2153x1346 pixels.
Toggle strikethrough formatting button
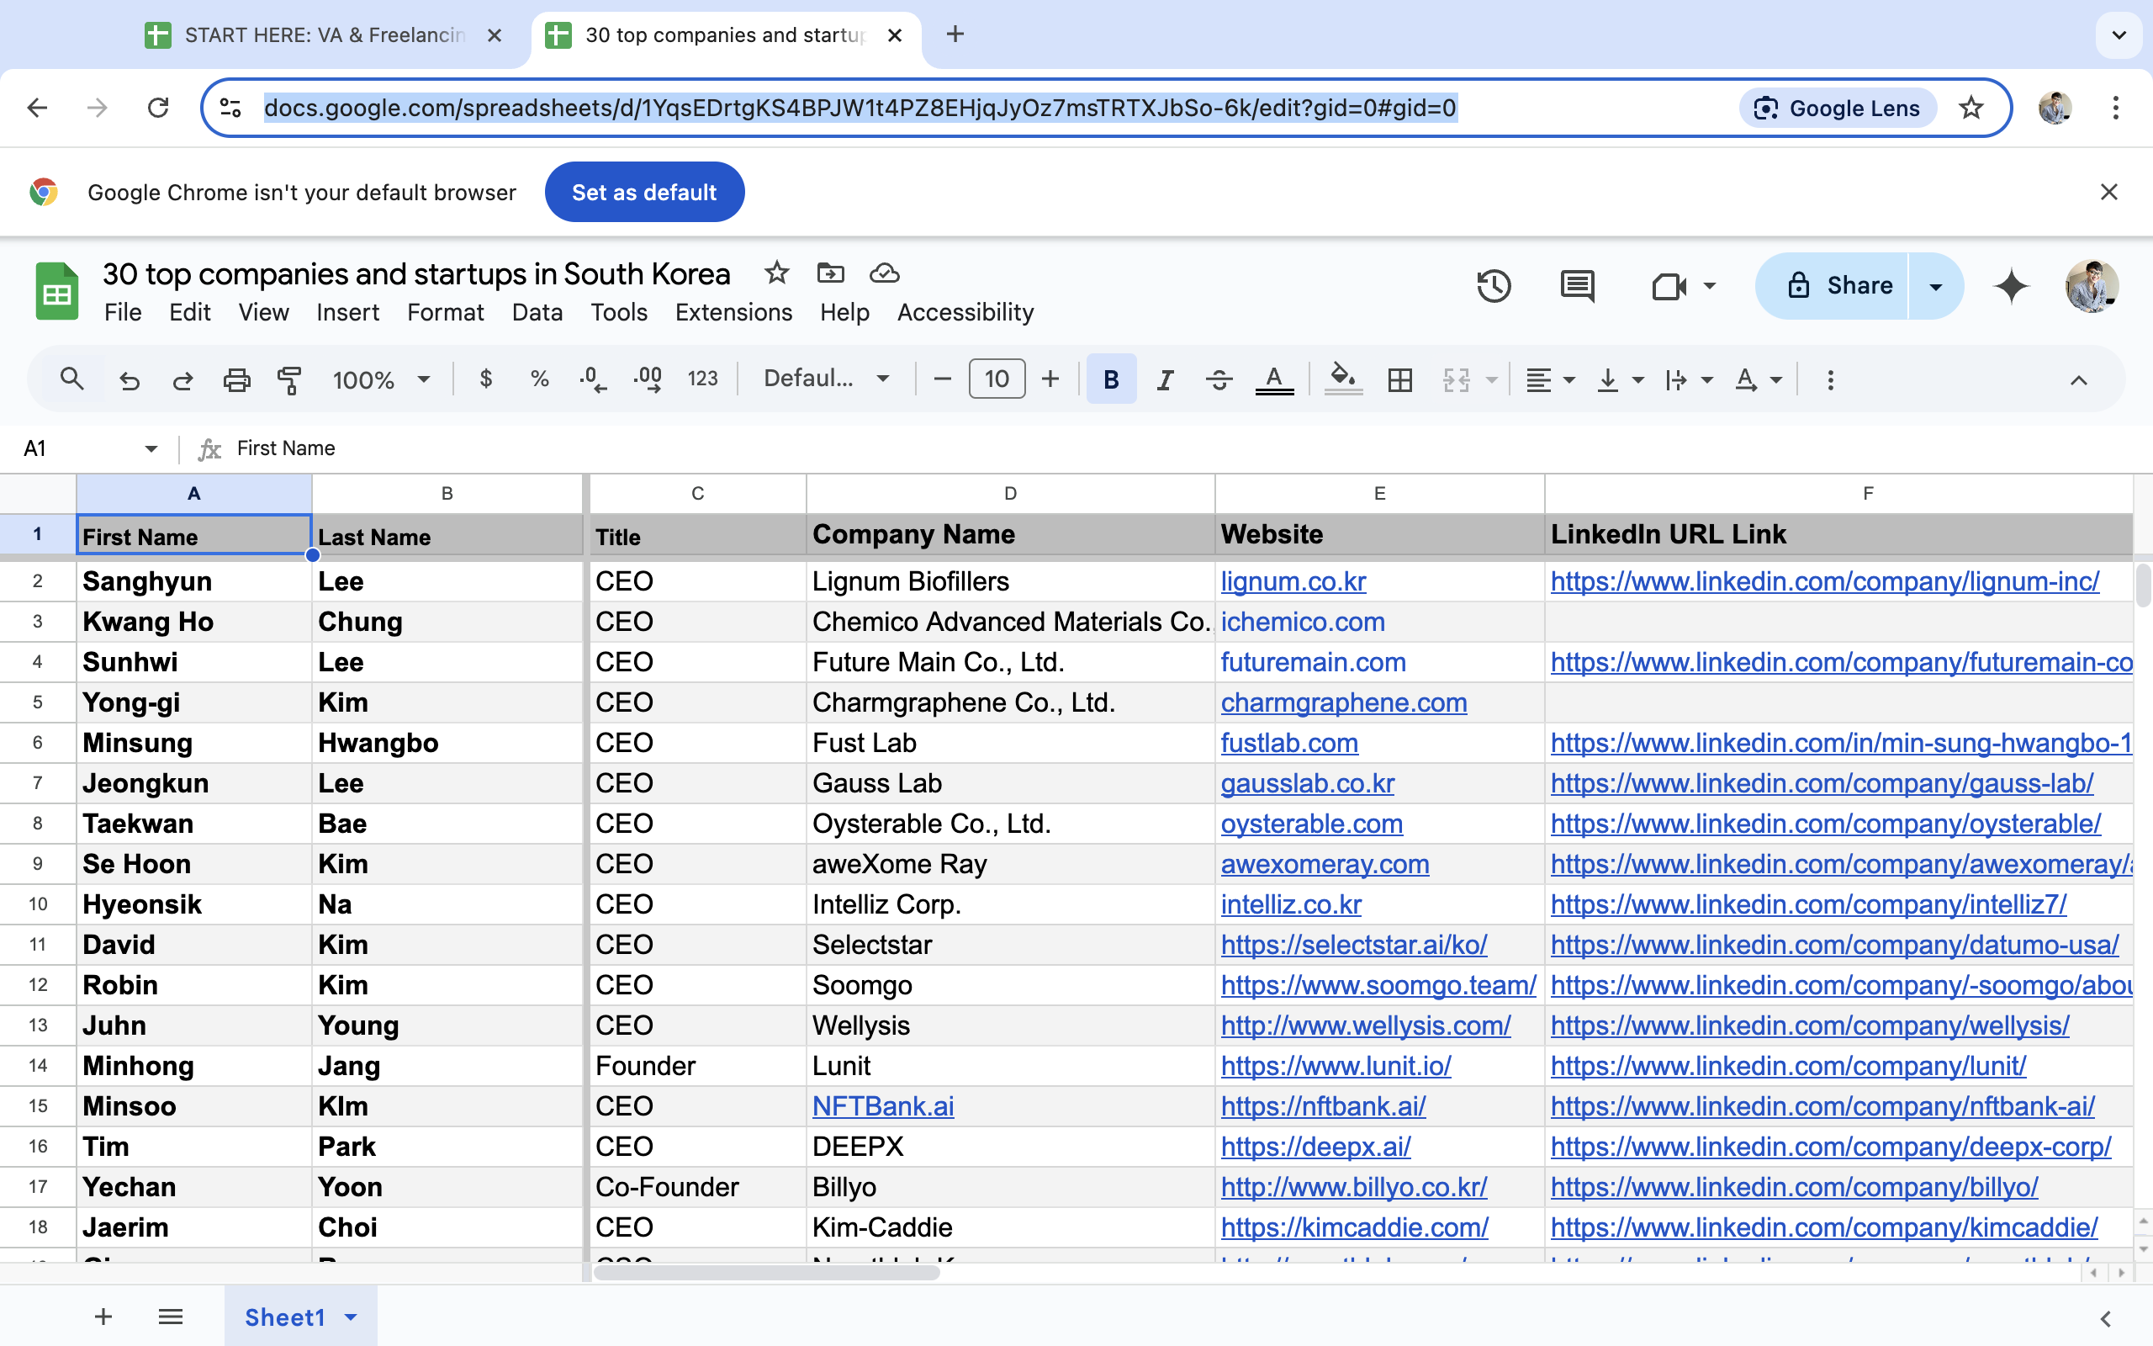pyautogui.click(x=1219, y=380)
